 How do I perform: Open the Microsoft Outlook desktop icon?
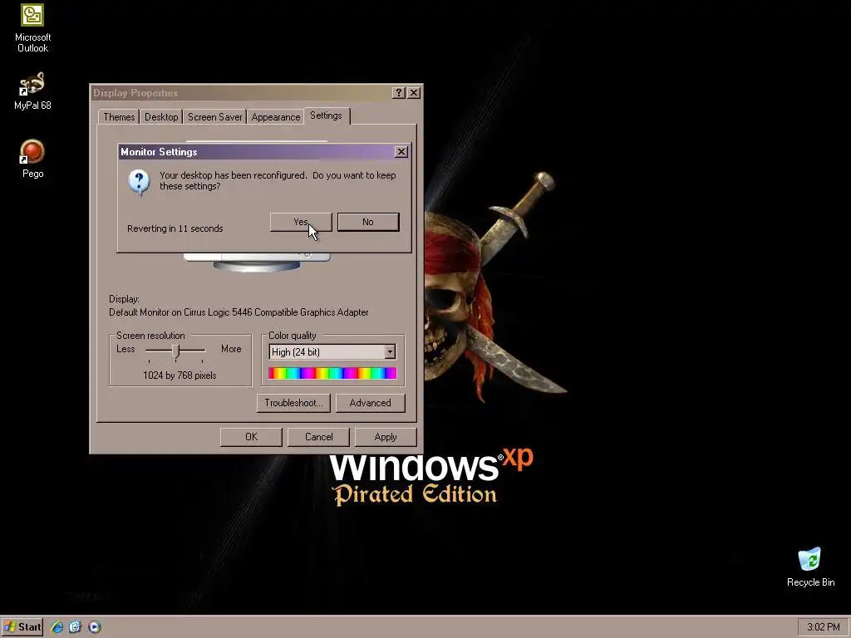pyautogui.click(x=32, y=28)
